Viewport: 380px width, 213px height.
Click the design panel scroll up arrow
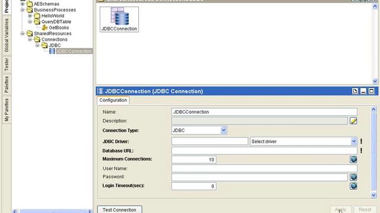coord(375,7)
